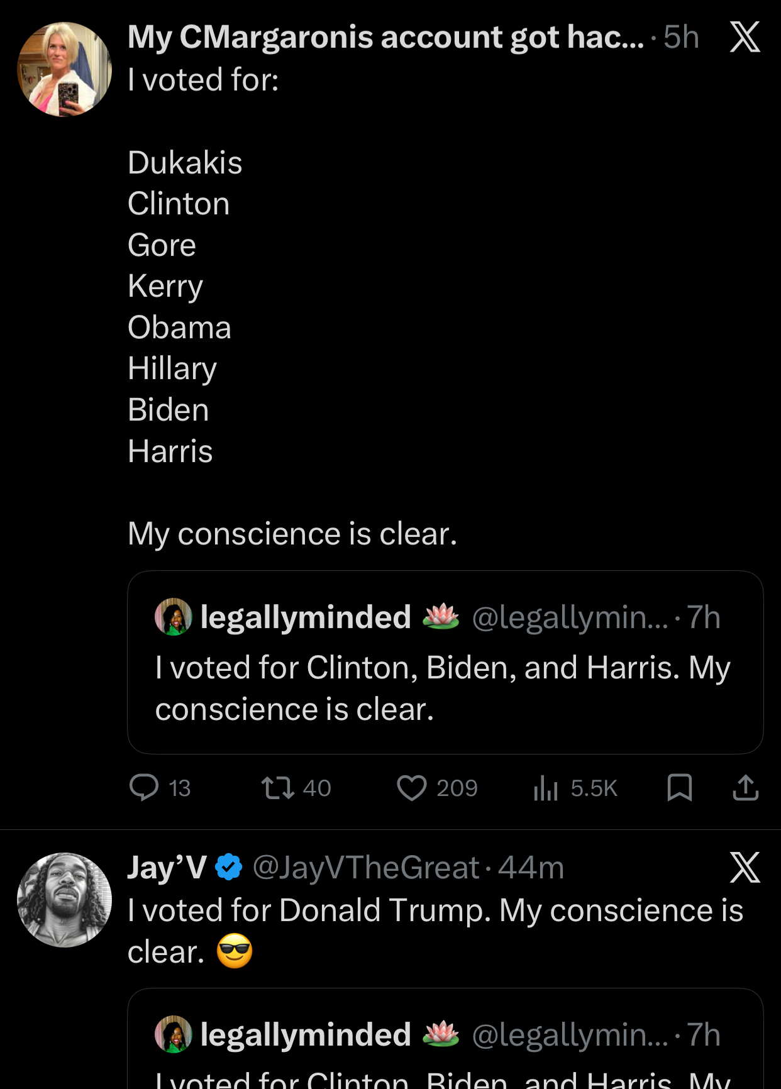The height and width of the screenshot is (1089, 781).
Task: Tap legallyminded avatar in first quoted post
Action: click(x=174, y=617)
